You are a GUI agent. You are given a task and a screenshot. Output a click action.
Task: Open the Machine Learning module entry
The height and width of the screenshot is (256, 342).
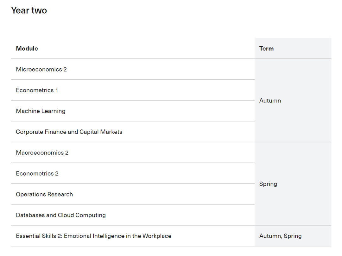click(x=41, y=111)
